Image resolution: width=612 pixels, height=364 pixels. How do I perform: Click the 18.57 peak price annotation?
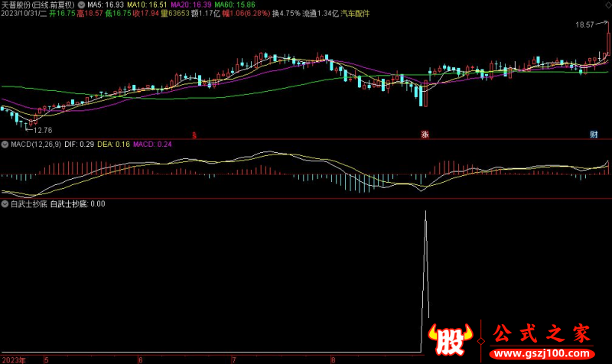[584, 24]
